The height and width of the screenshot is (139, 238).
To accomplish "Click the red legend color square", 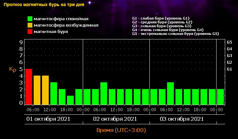I will (30, 32).
